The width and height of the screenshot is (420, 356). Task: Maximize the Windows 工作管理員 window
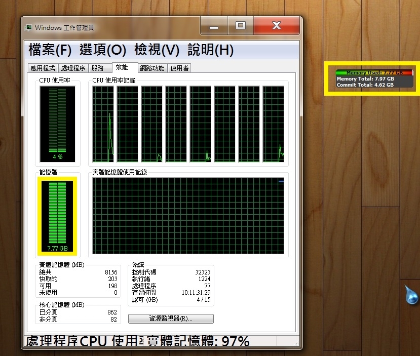pyautogui.click(x=241, y=26)
